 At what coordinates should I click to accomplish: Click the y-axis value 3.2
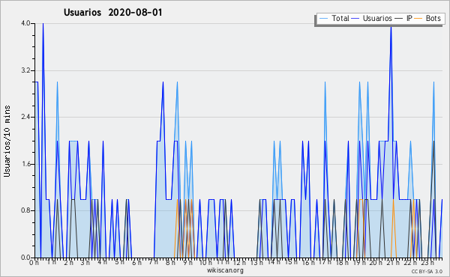25,70
